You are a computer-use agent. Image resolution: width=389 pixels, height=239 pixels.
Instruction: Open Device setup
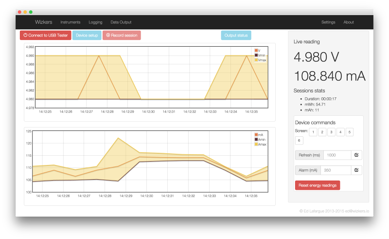coord(87,35)
